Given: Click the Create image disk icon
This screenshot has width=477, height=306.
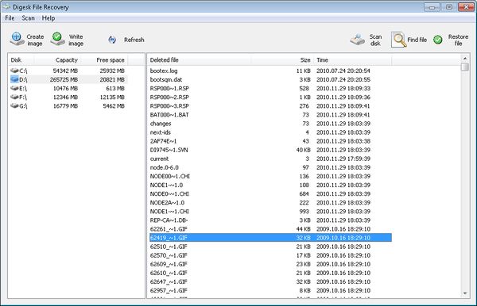Looking at the screenshot, I should tap(17, 39).
